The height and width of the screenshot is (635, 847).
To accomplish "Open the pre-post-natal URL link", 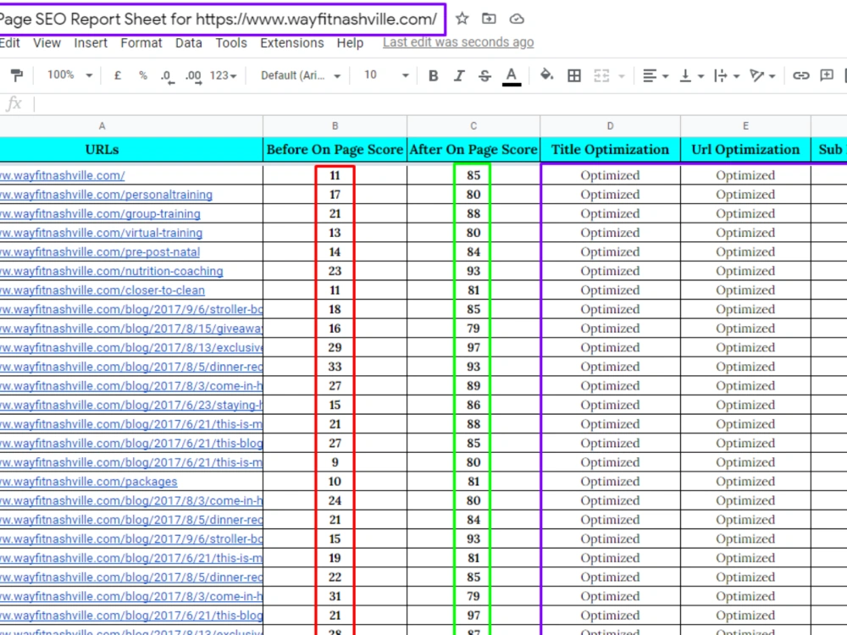I will pos(100,252).
